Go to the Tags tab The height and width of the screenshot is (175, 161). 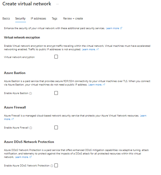(x=54, y=18)
